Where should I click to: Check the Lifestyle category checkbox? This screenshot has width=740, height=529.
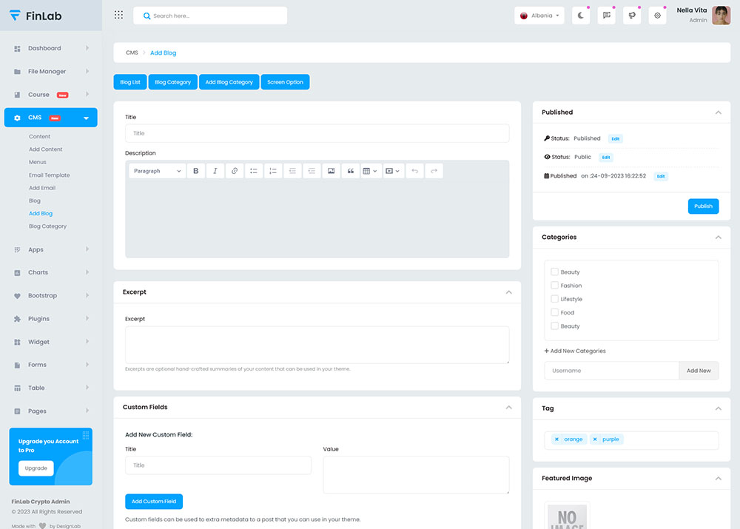554,299
